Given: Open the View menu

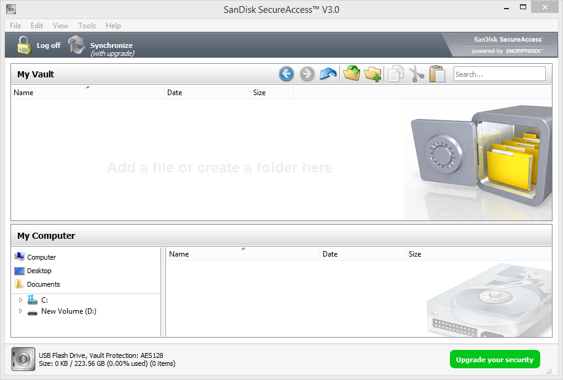Looking at the screenshot, I should click(60, 26).
